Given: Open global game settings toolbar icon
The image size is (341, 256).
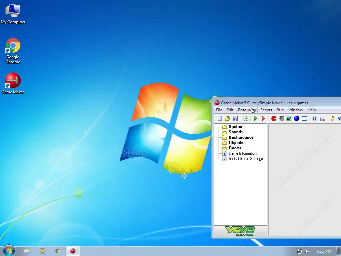Looking at the screenshot, I should point(322,118).
